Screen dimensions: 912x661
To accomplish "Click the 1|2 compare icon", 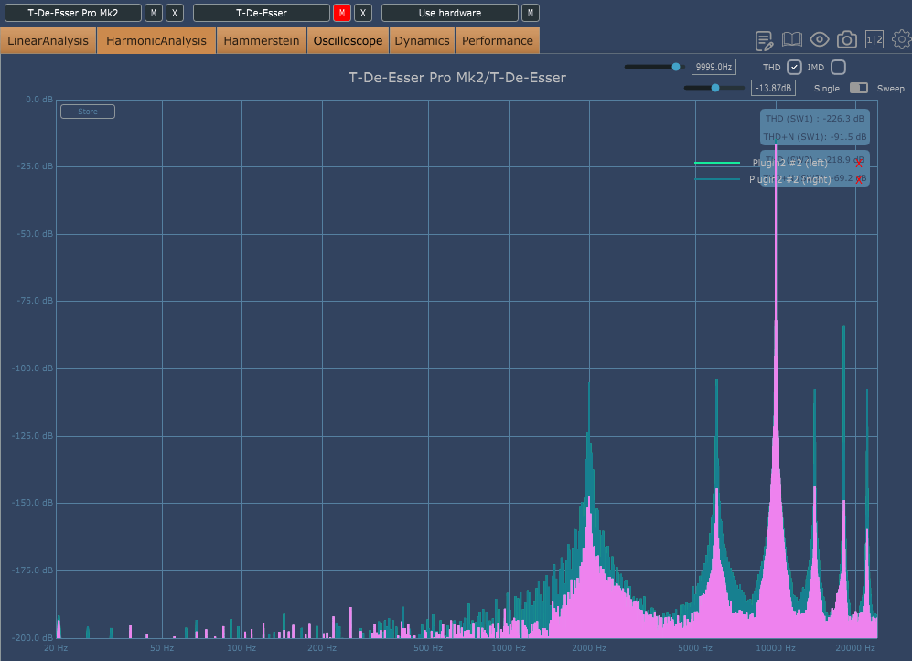I will [x=874, y=39].
